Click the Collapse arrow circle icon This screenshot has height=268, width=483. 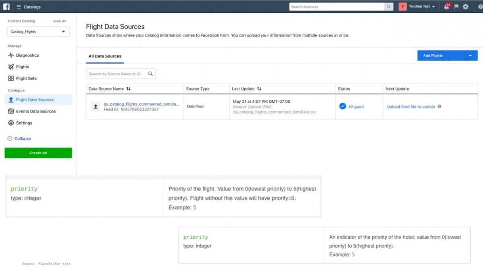[x=10, y=139]
